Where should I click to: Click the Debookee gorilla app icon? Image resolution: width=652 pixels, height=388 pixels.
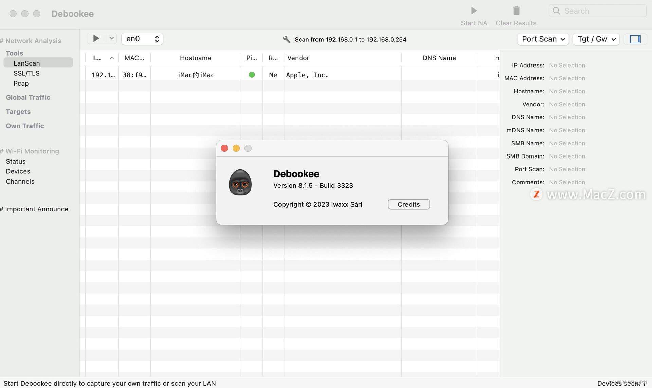click(240, 183)
